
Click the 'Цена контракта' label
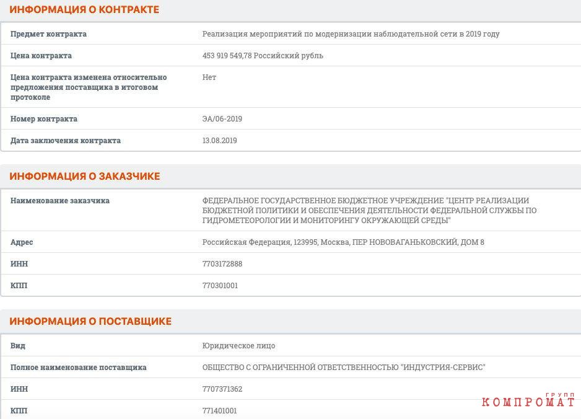click(41, 56)
